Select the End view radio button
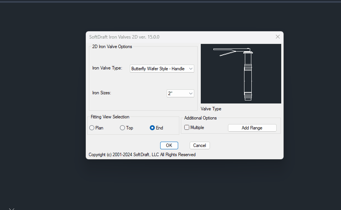This screenshot has width=341, height=210. (x=152, y=128)
